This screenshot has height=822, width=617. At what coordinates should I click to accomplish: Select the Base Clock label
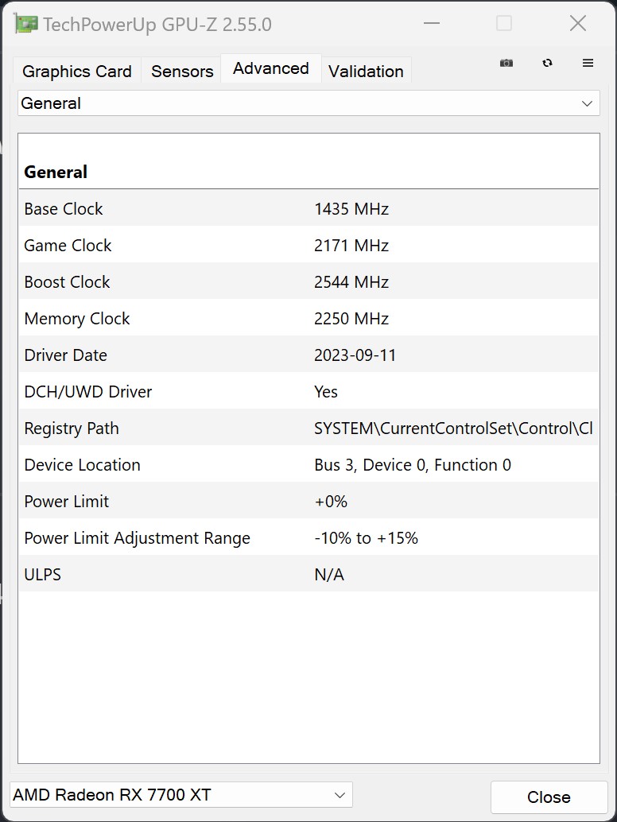(64, 208)
